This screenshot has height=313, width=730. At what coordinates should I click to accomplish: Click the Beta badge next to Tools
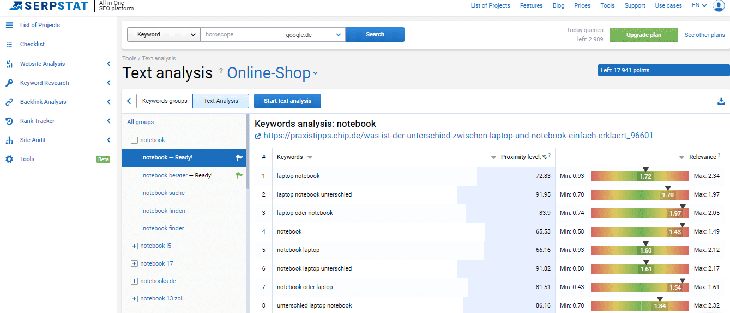[103, 159]
